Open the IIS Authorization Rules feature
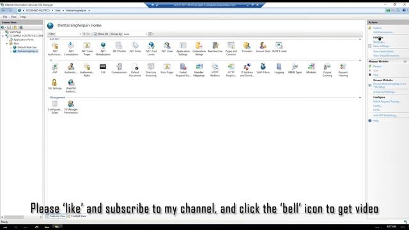The image size is (409, 230). pyautogui.click(x=87, y=70)
